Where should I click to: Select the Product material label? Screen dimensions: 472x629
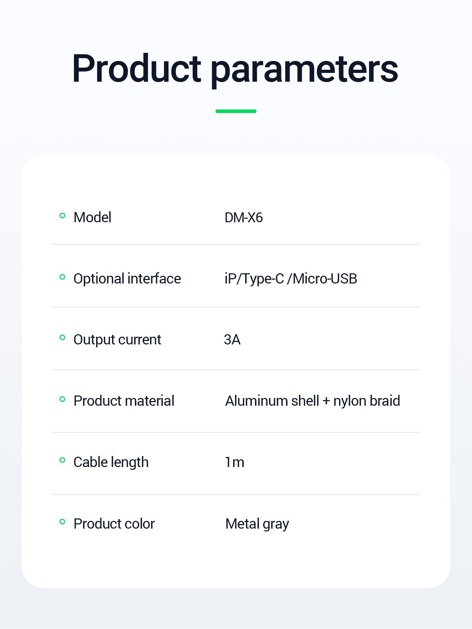124,401
